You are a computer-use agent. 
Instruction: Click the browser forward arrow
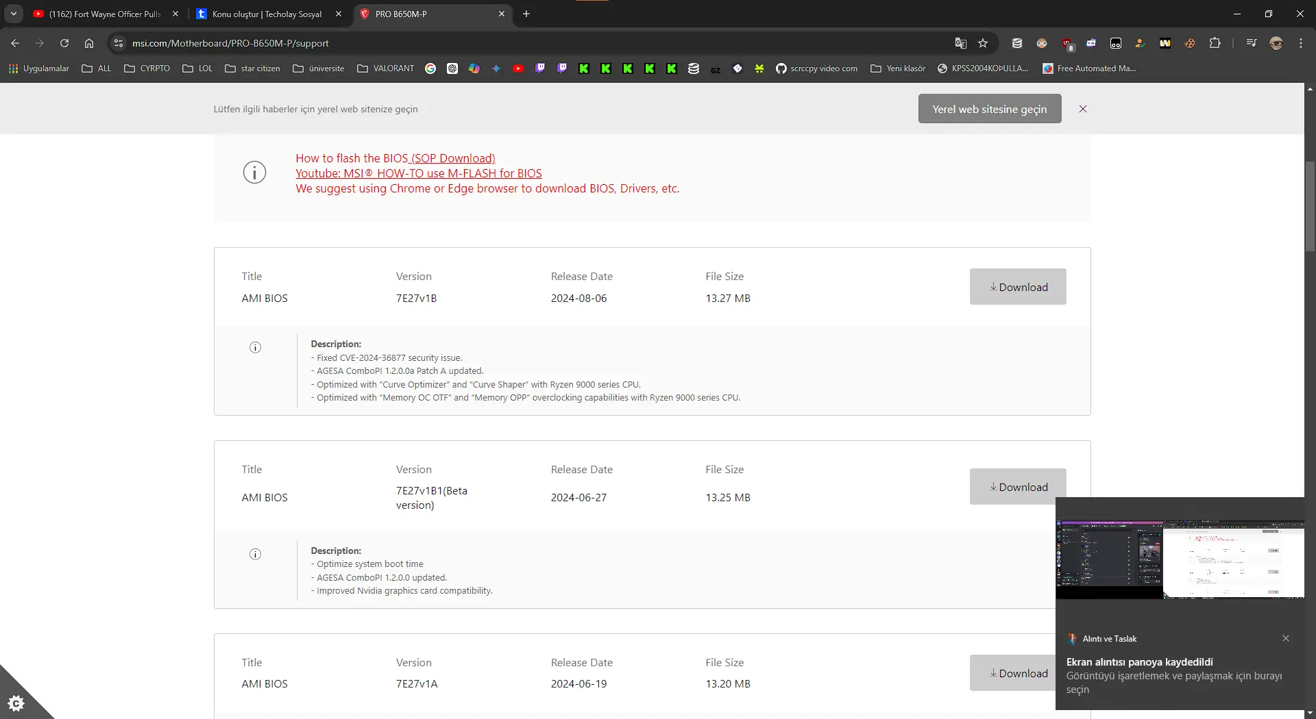pos(40,43)
